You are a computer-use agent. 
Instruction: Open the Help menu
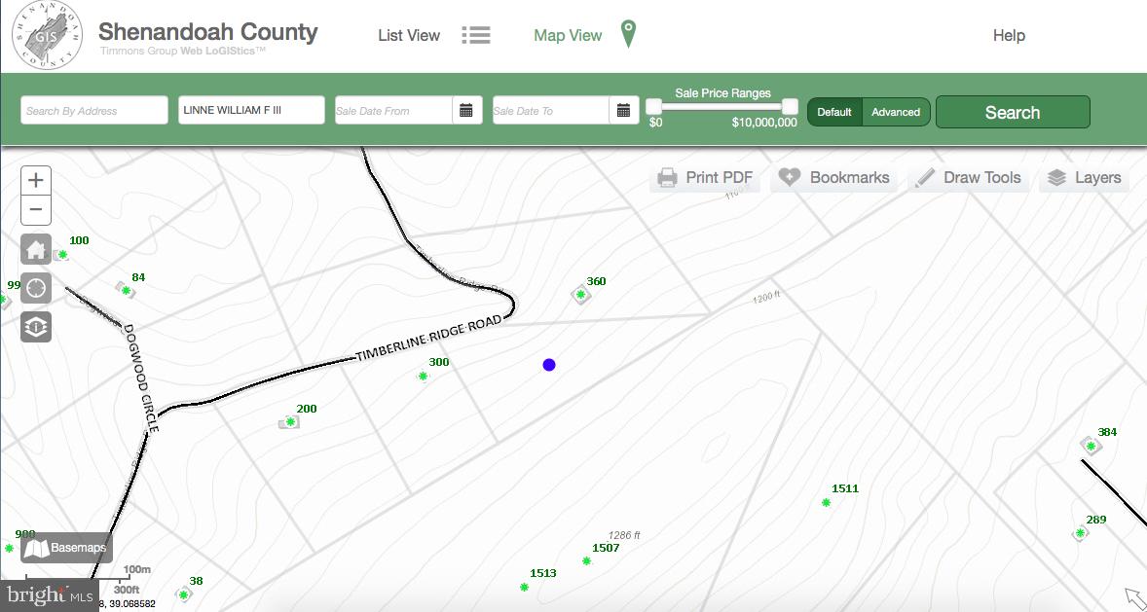tap(1009, 35)
